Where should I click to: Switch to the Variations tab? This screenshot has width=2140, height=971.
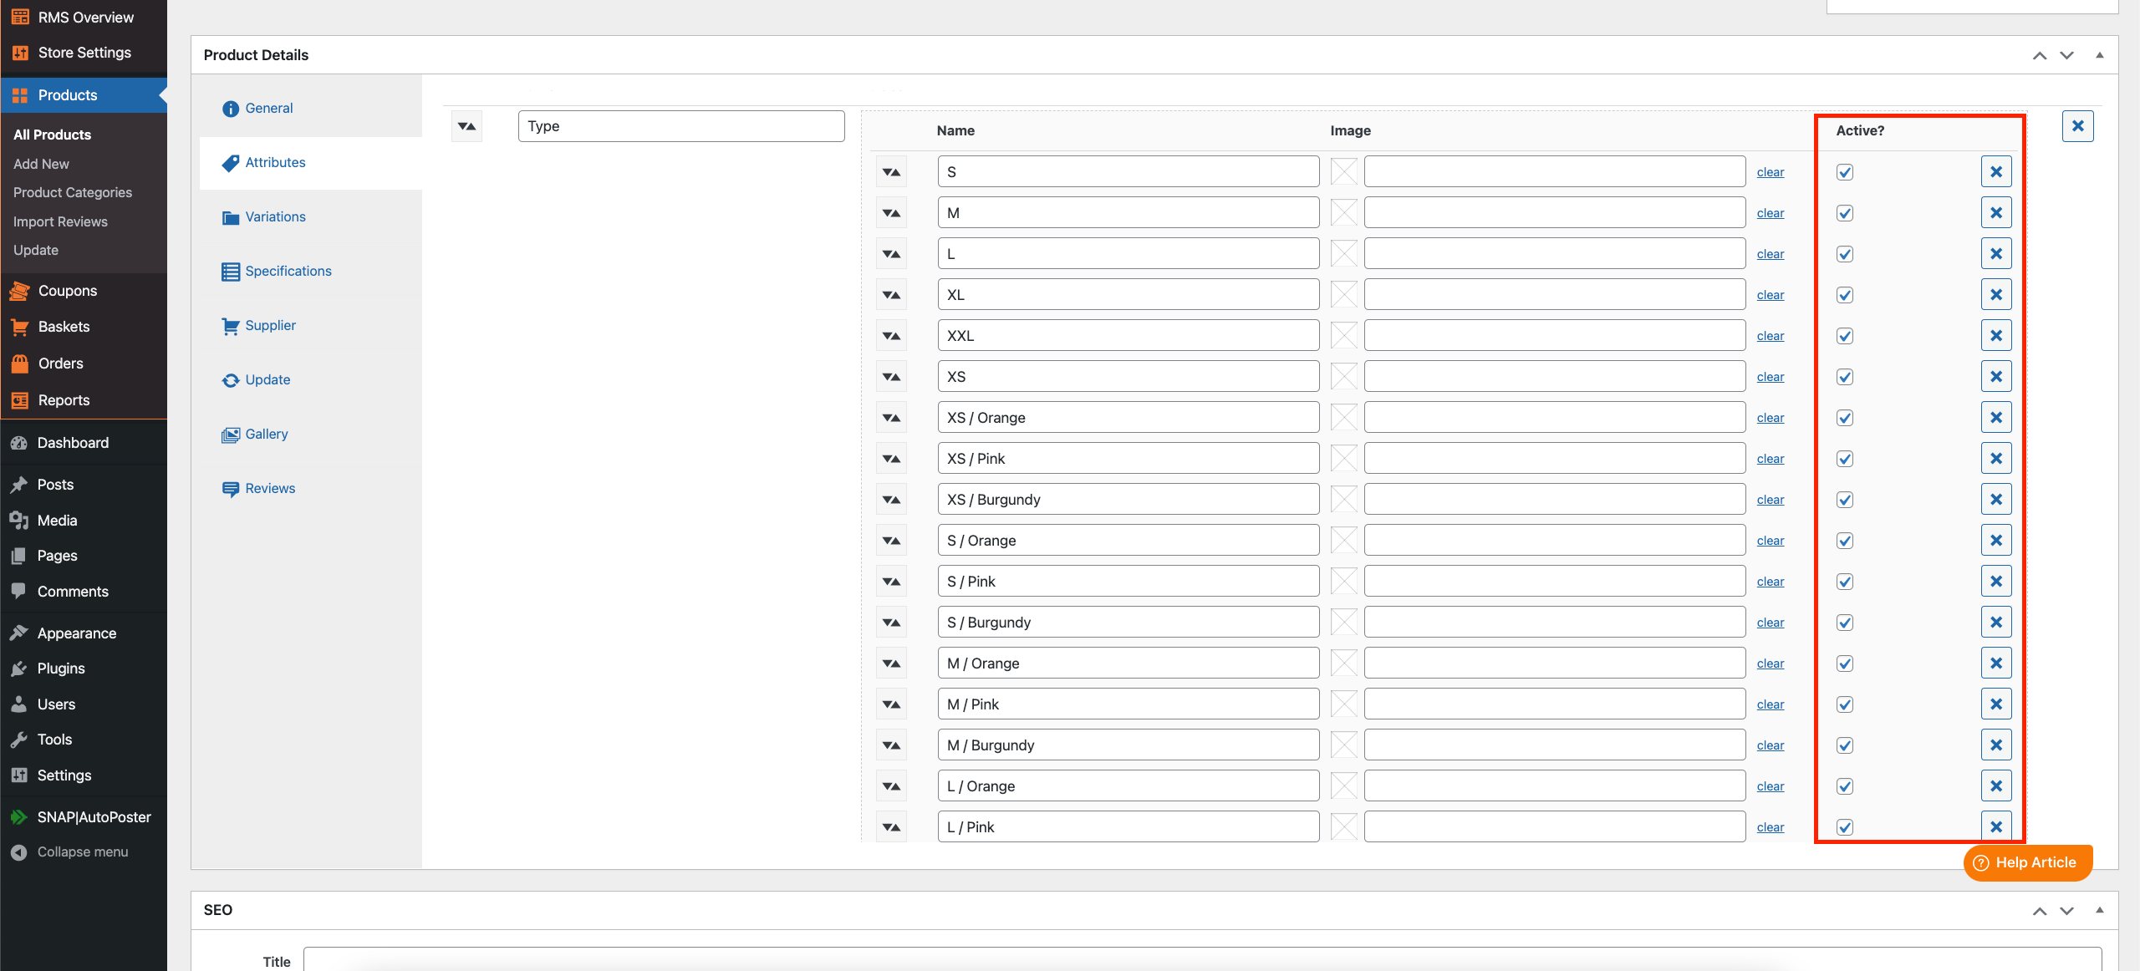(x=275, y=217)
